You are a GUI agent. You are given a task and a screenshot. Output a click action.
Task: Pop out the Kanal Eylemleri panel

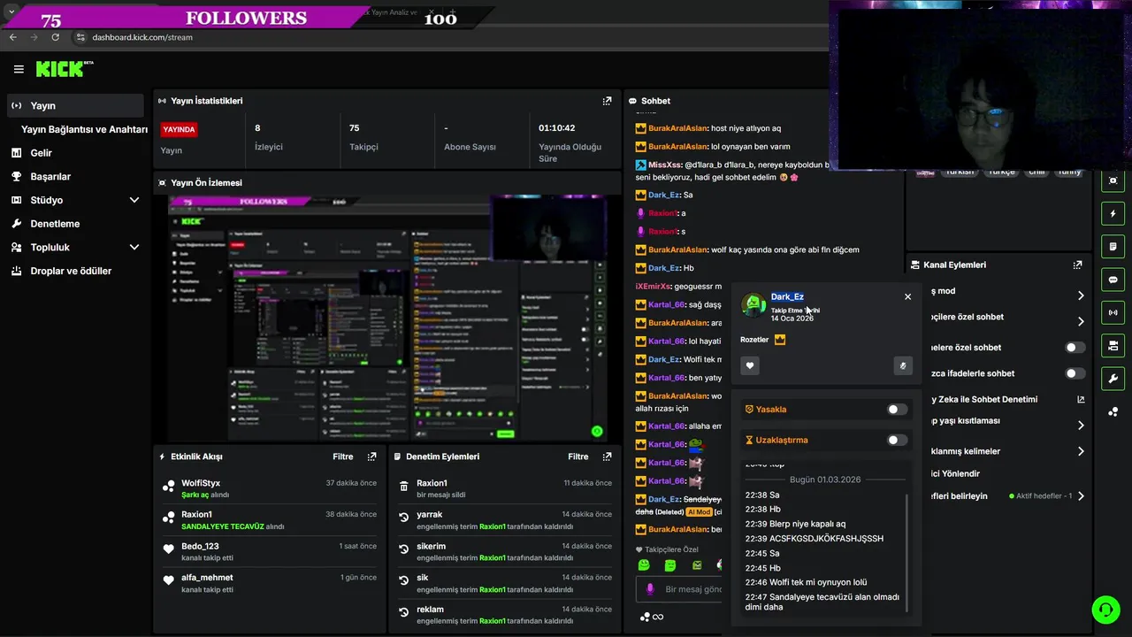[x=1077, y=265]
